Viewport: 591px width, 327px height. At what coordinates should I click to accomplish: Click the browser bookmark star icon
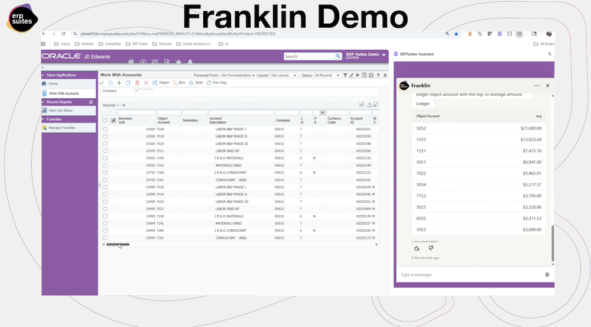point(456,34)
